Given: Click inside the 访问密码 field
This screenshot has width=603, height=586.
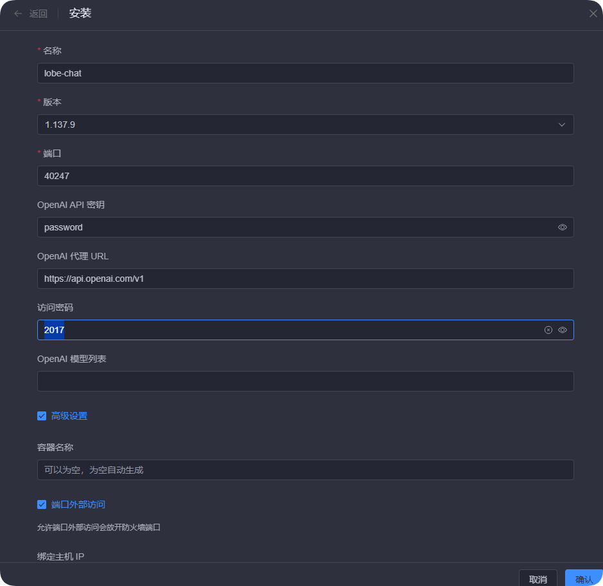Looking at the screenshot, I should pyautogui.click(x=289, y=330).
